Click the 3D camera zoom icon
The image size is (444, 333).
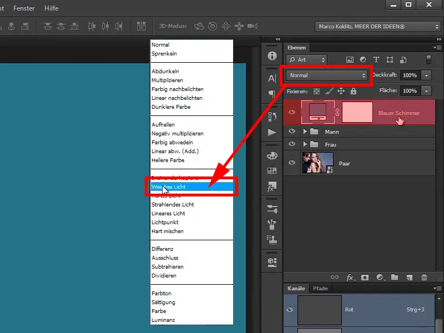(253, 26)
